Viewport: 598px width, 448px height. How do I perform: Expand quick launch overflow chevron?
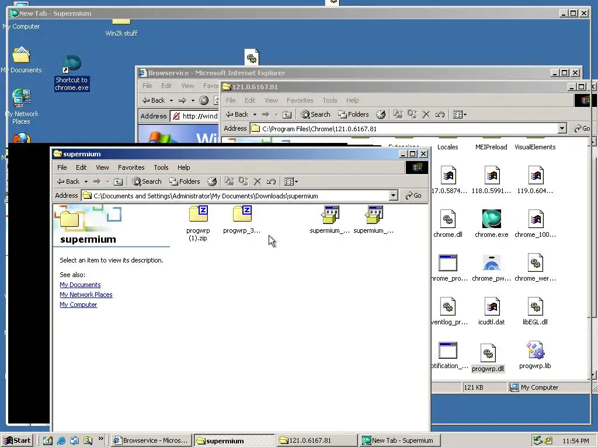coord(100,439)
